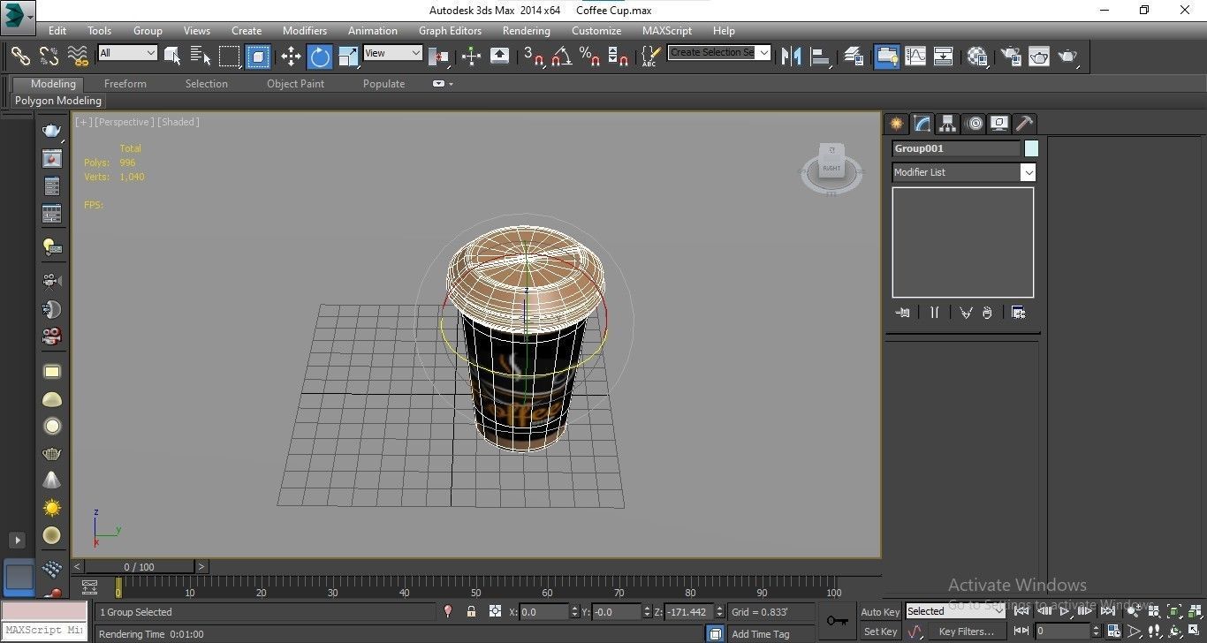Toggle the Graphite ribbon display icon
The height and width of the screenshot is (643, 1207).
coord(886,56)
